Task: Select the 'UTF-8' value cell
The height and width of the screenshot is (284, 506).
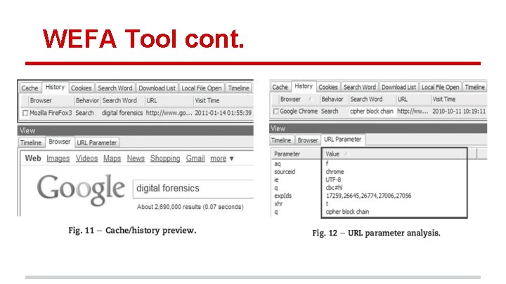Action: point(333,180)
